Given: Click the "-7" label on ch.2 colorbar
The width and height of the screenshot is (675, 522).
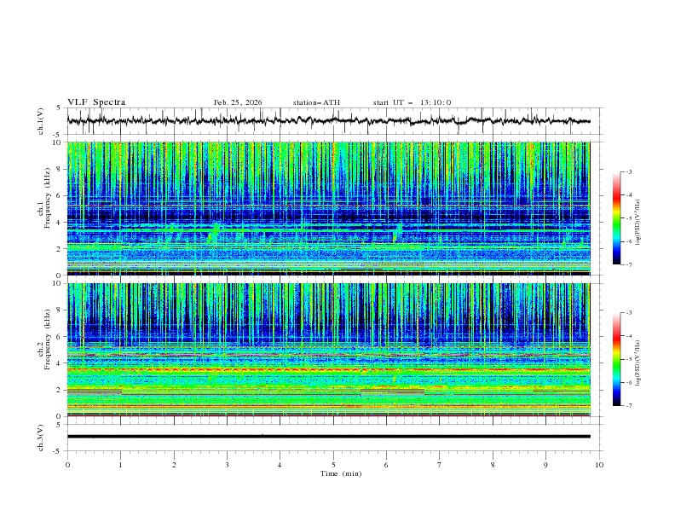Looking at the screenshot, I should 628,406.
